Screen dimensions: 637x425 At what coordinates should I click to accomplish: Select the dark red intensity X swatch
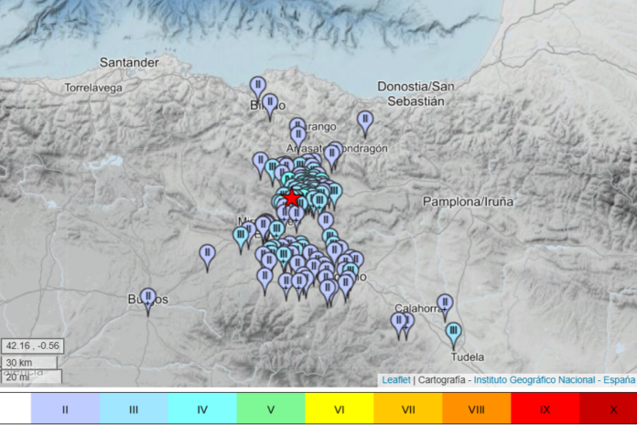(608, 409)
